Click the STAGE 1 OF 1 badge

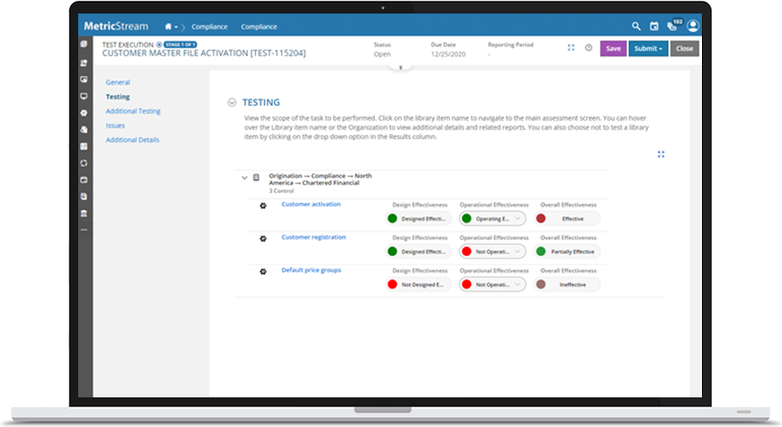[180, 44]
